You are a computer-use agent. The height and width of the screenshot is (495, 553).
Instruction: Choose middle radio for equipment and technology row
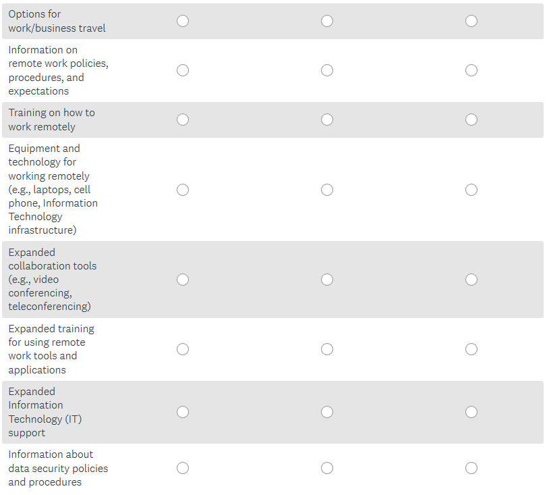coord(327,190)
